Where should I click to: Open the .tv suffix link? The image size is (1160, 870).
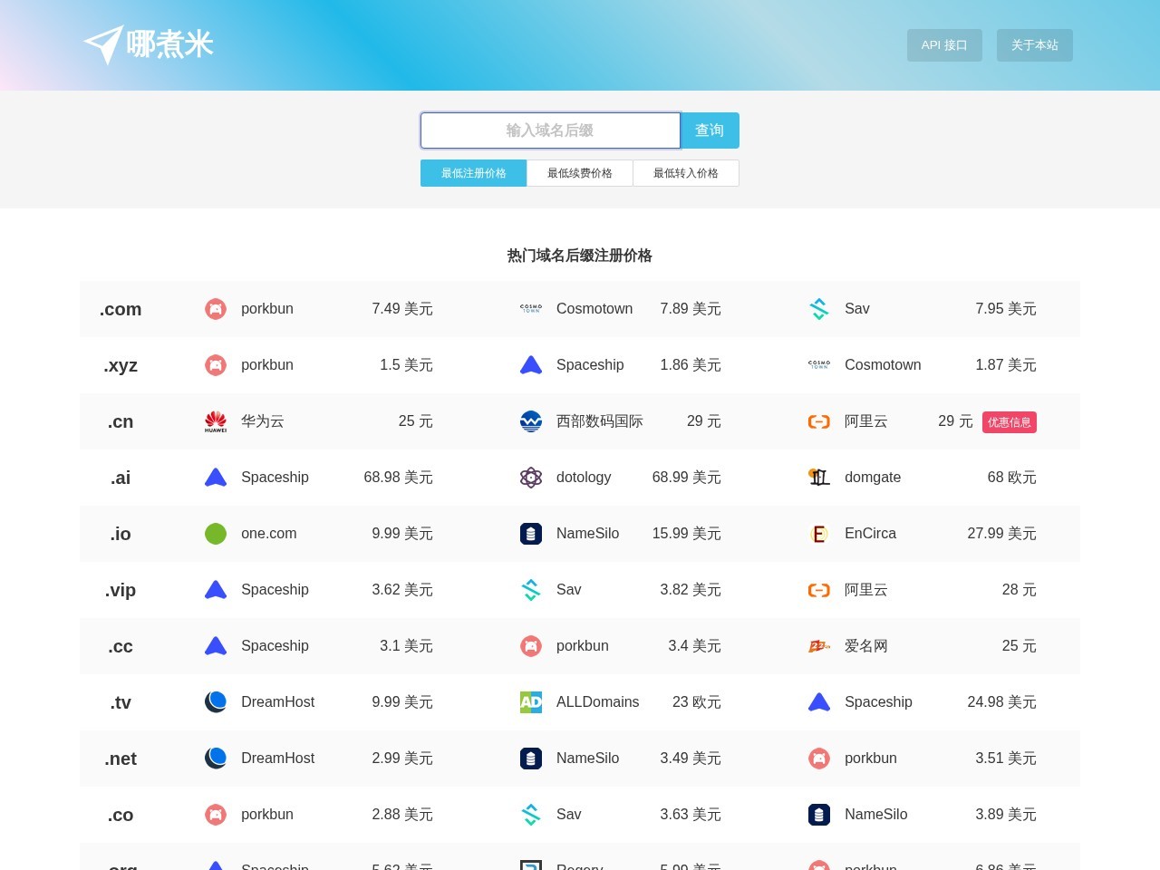[121, 702]
